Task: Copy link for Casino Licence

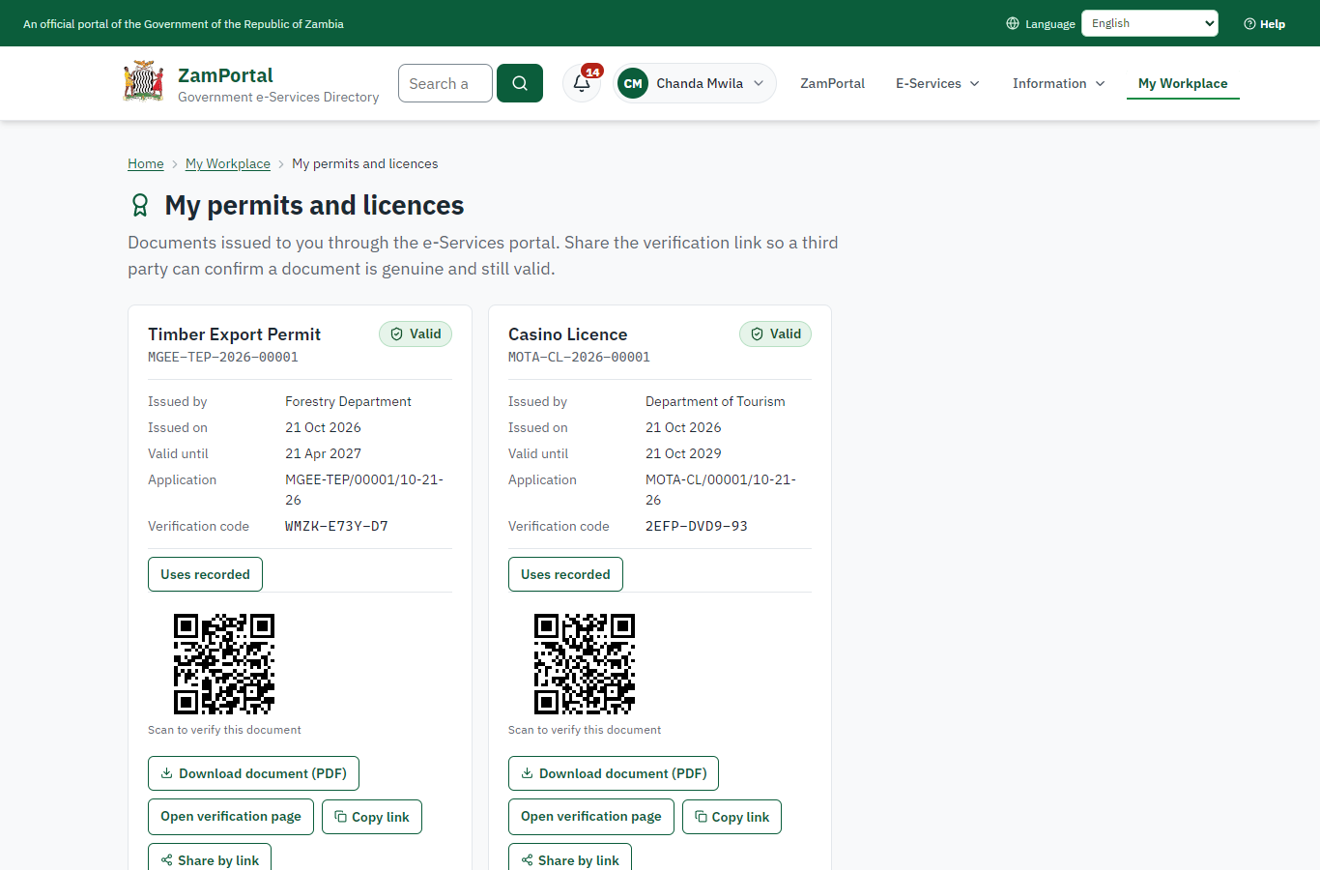Action: pos(732,817)
